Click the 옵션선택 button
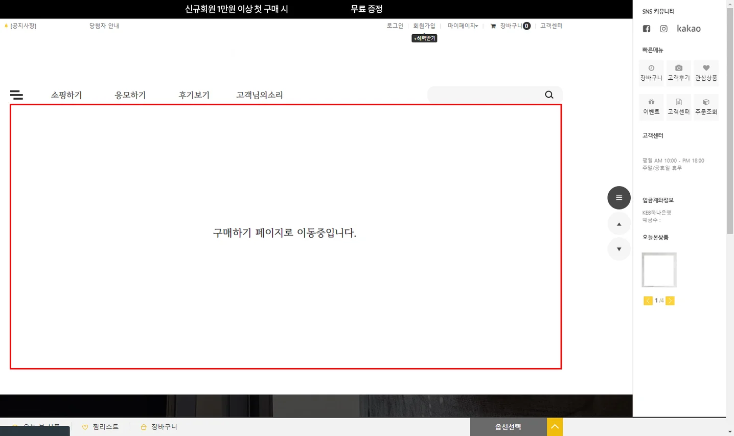The height and width of the screenshot is (436, 734). pyautogui.click(x=508, y=427)
